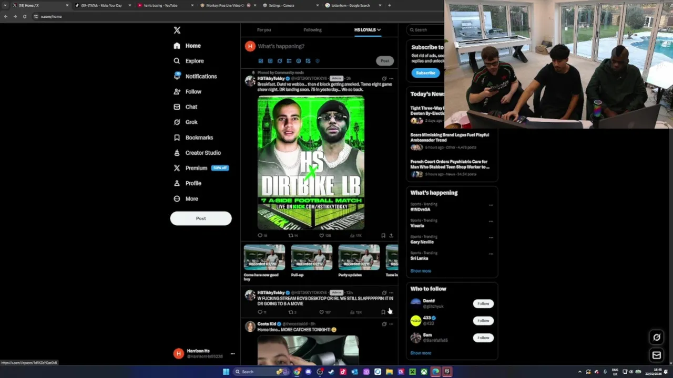Image resolution: width=673 pixels, height=378 pixels.
Task: Switch to the Following tab
Action: pyautogui.click(x=312, y=30)
